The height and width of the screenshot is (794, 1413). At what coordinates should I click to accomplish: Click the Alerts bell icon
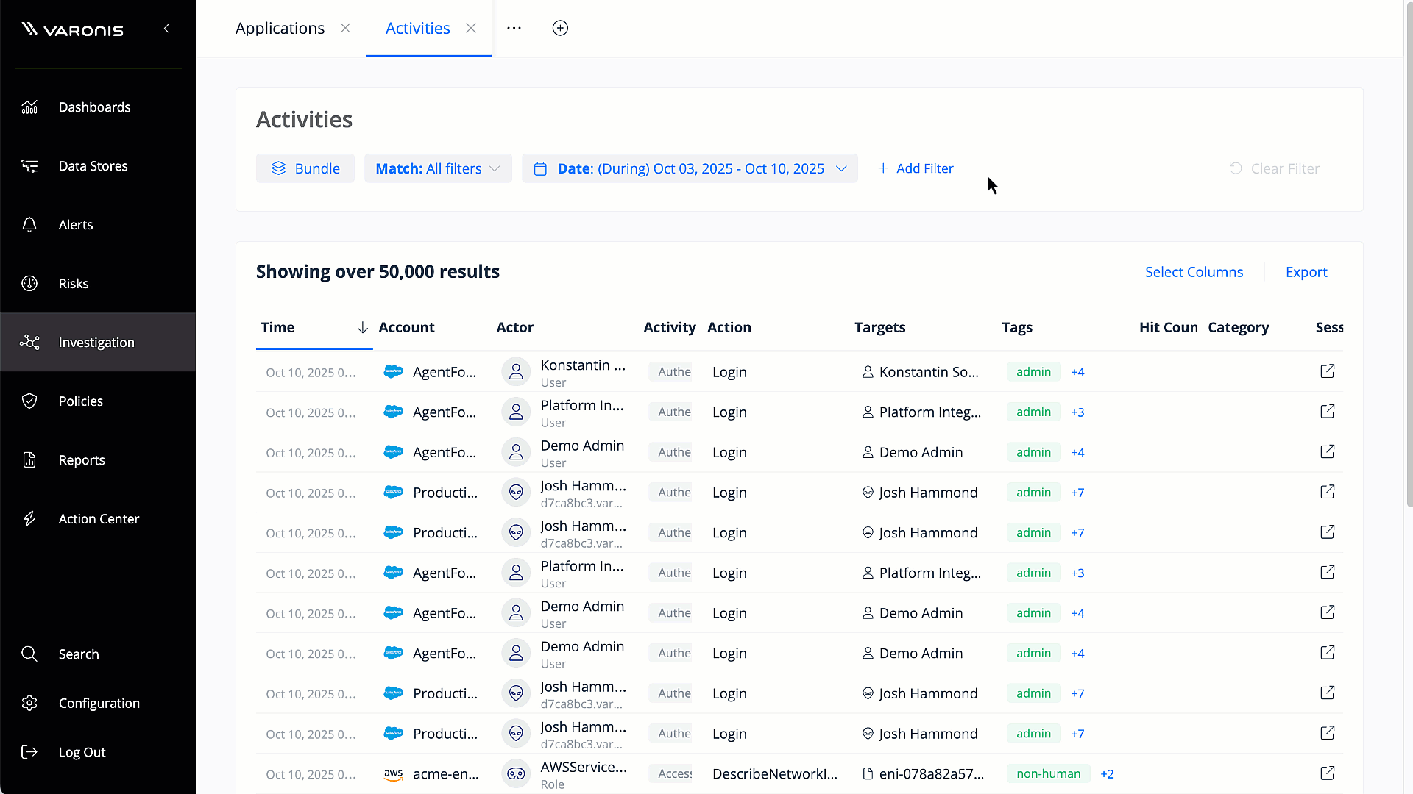click(29, 225)
